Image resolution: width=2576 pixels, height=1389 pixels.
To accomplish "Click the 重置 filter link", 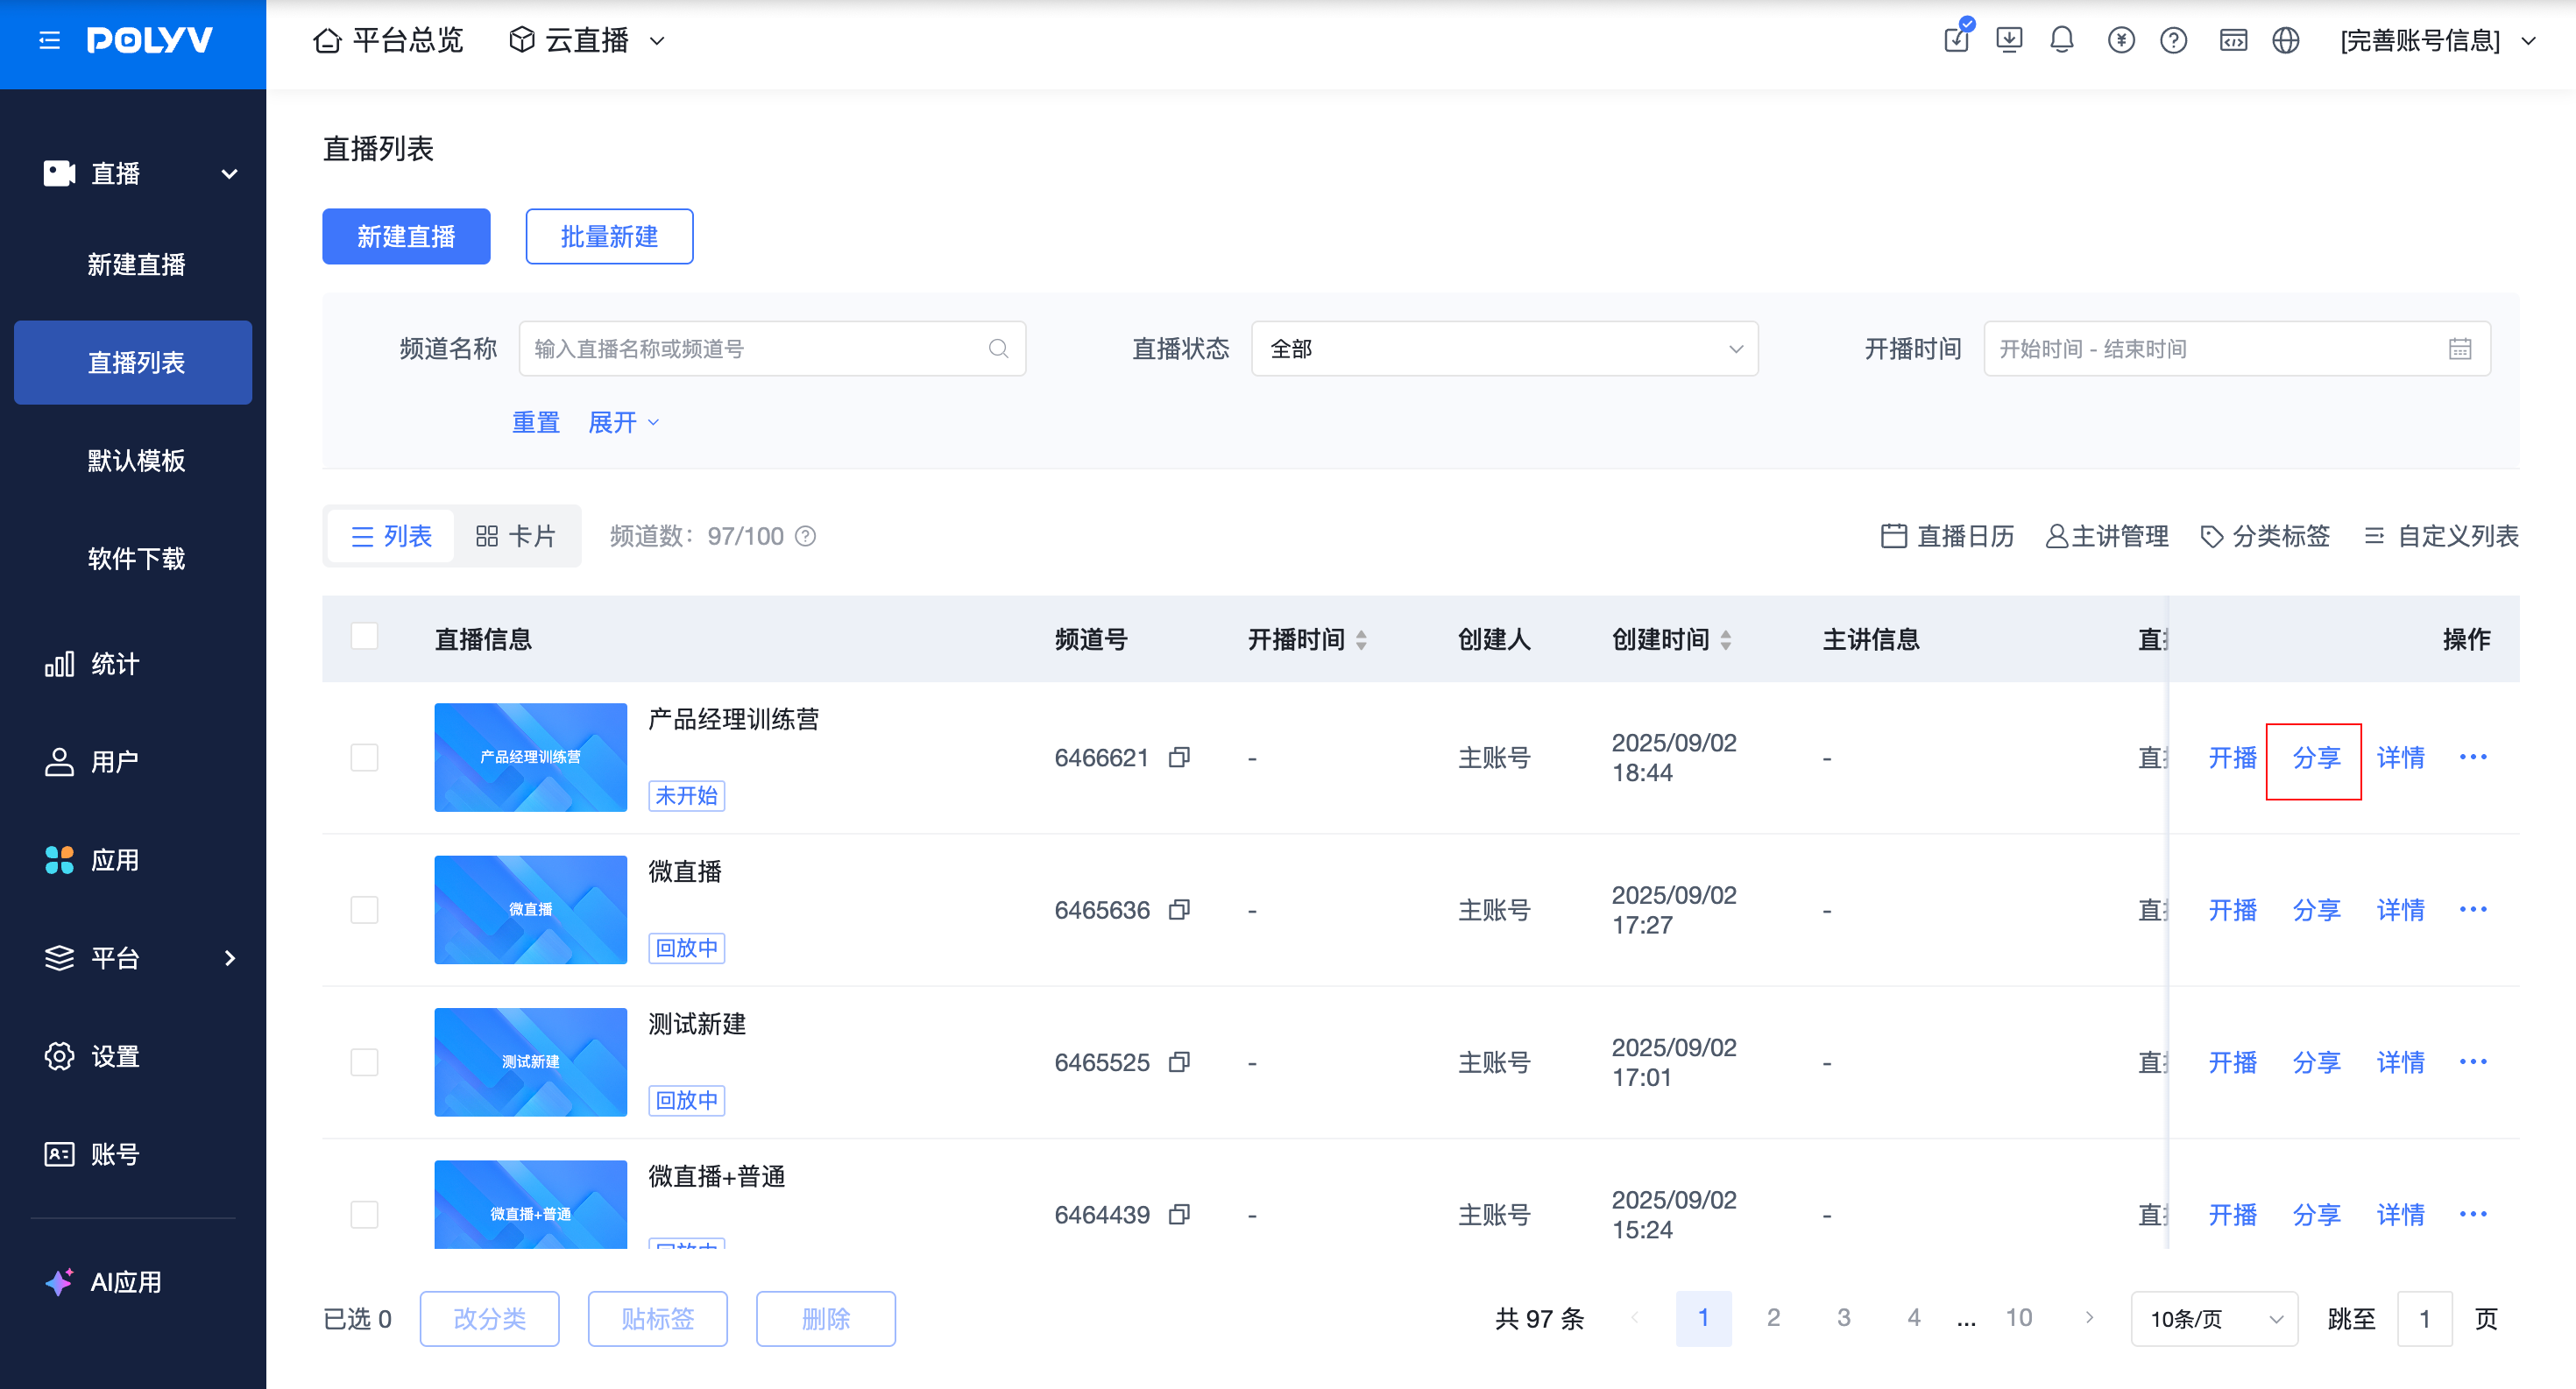I will point(536,423).
